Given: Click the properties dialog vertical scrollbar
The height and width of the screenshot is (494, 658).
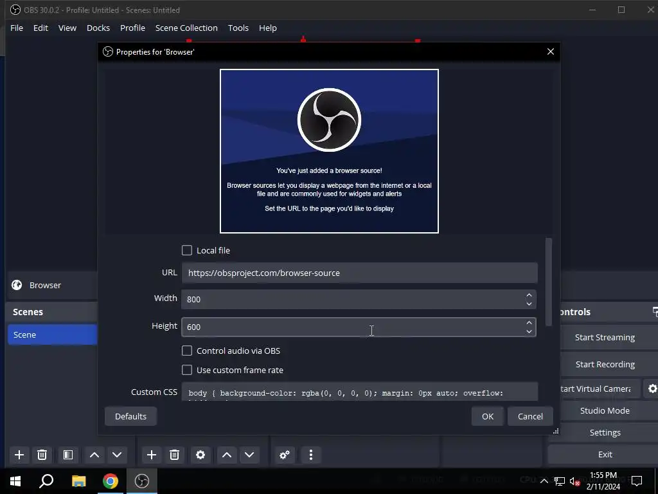Looking at the screenshot, I should click(x=549, y=282).
